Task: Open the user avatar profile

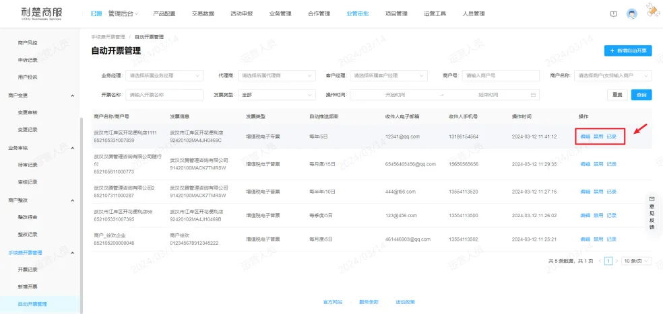Action: (632, 13)
